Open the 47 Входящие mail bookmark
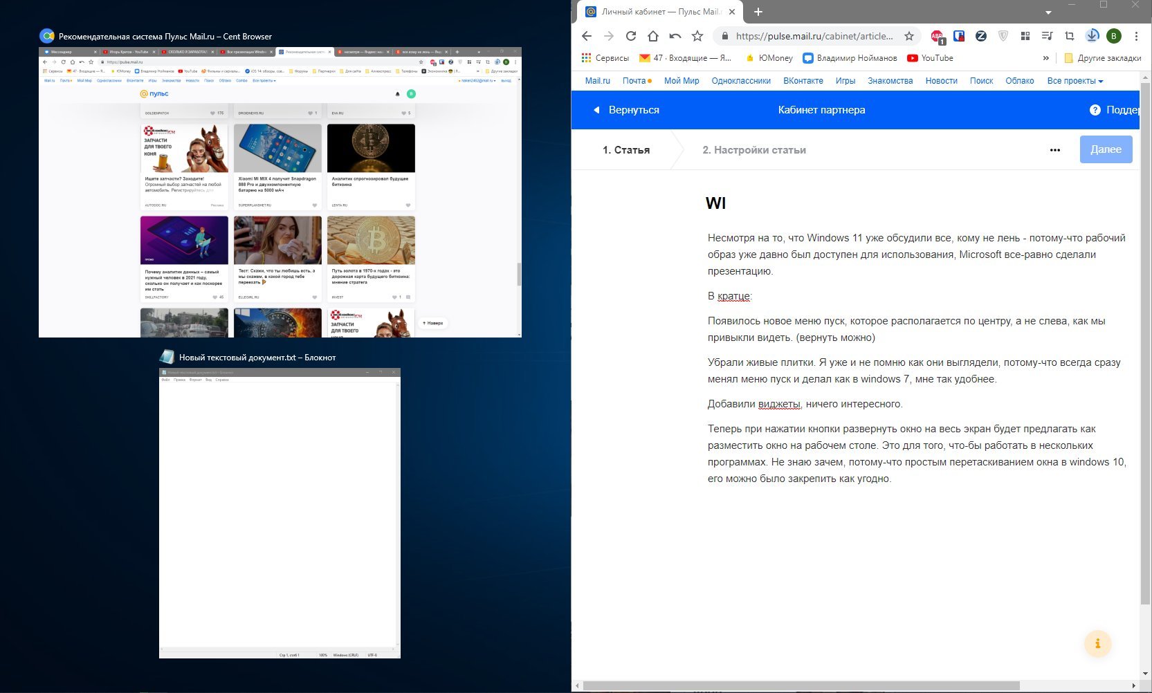The image size is (1152, 693). click(685, 58)
